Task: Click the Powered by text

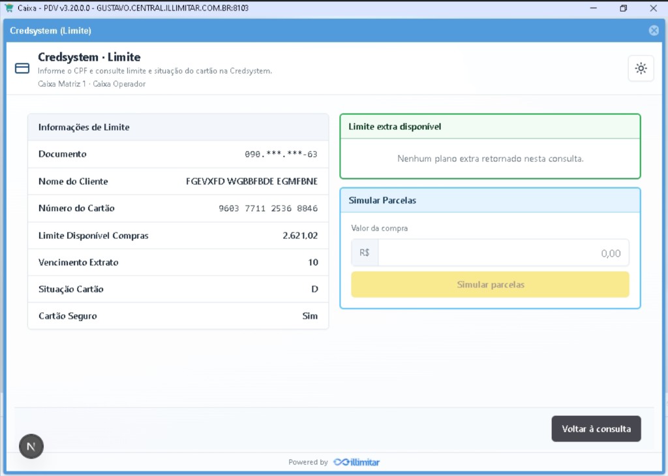Action: click(308, 462)
